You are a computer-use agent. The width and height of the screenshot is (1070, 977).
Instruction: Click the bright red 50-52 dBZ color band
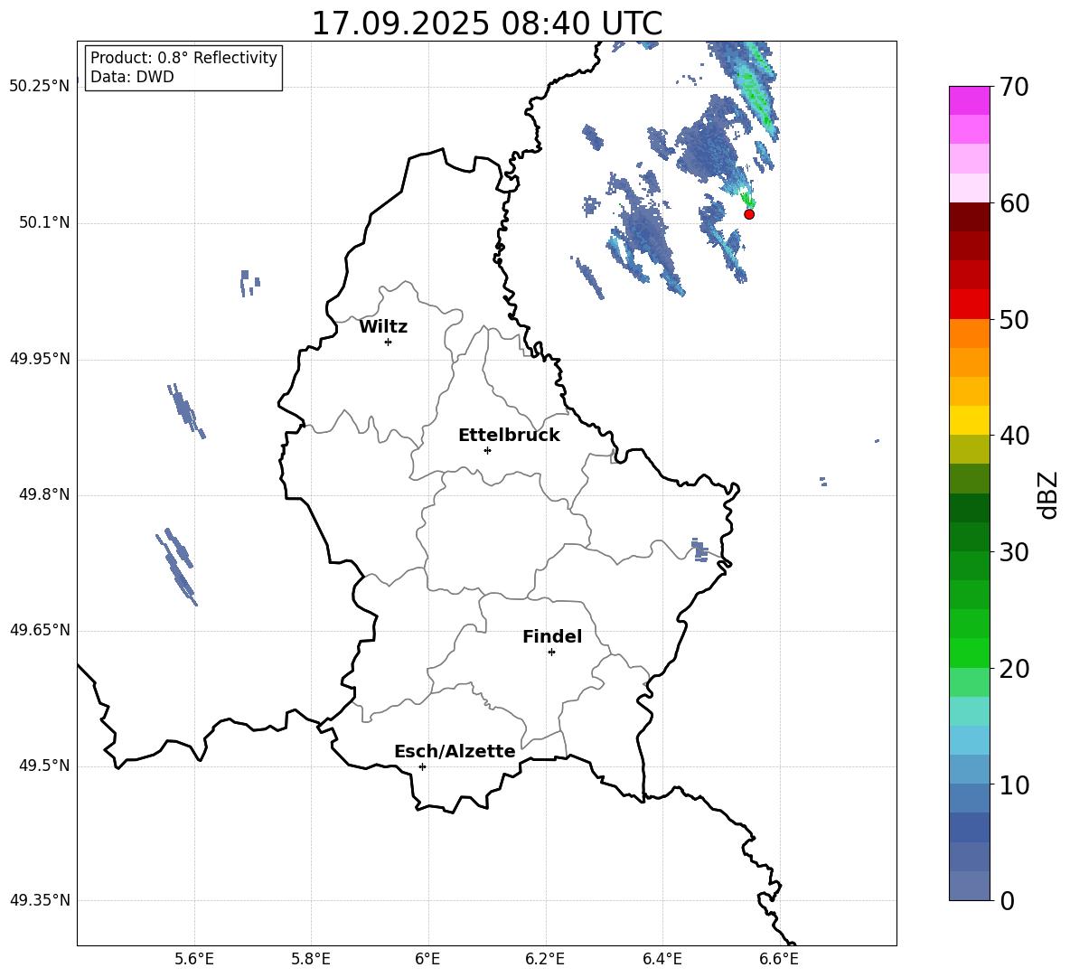click(970, 305)
